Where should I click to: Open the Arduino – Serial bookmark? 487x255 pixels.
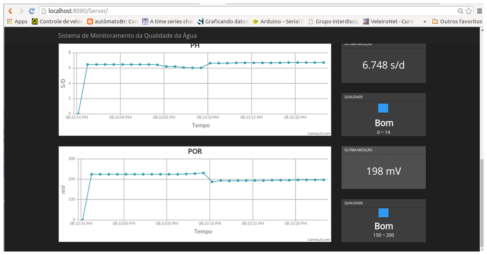click(278, 21)
